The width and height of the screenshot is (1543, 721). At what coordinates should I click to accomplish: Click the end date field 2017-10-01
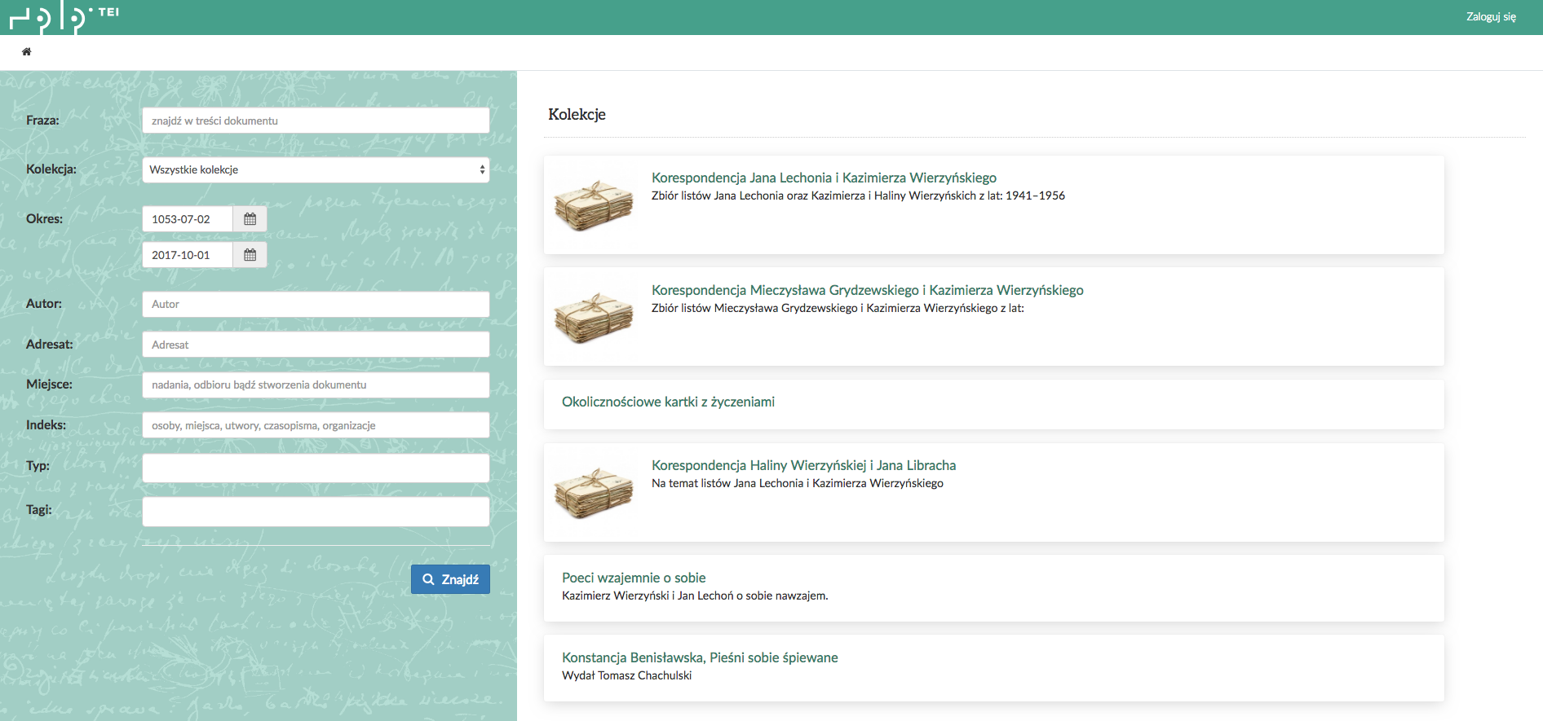[188, 255]
